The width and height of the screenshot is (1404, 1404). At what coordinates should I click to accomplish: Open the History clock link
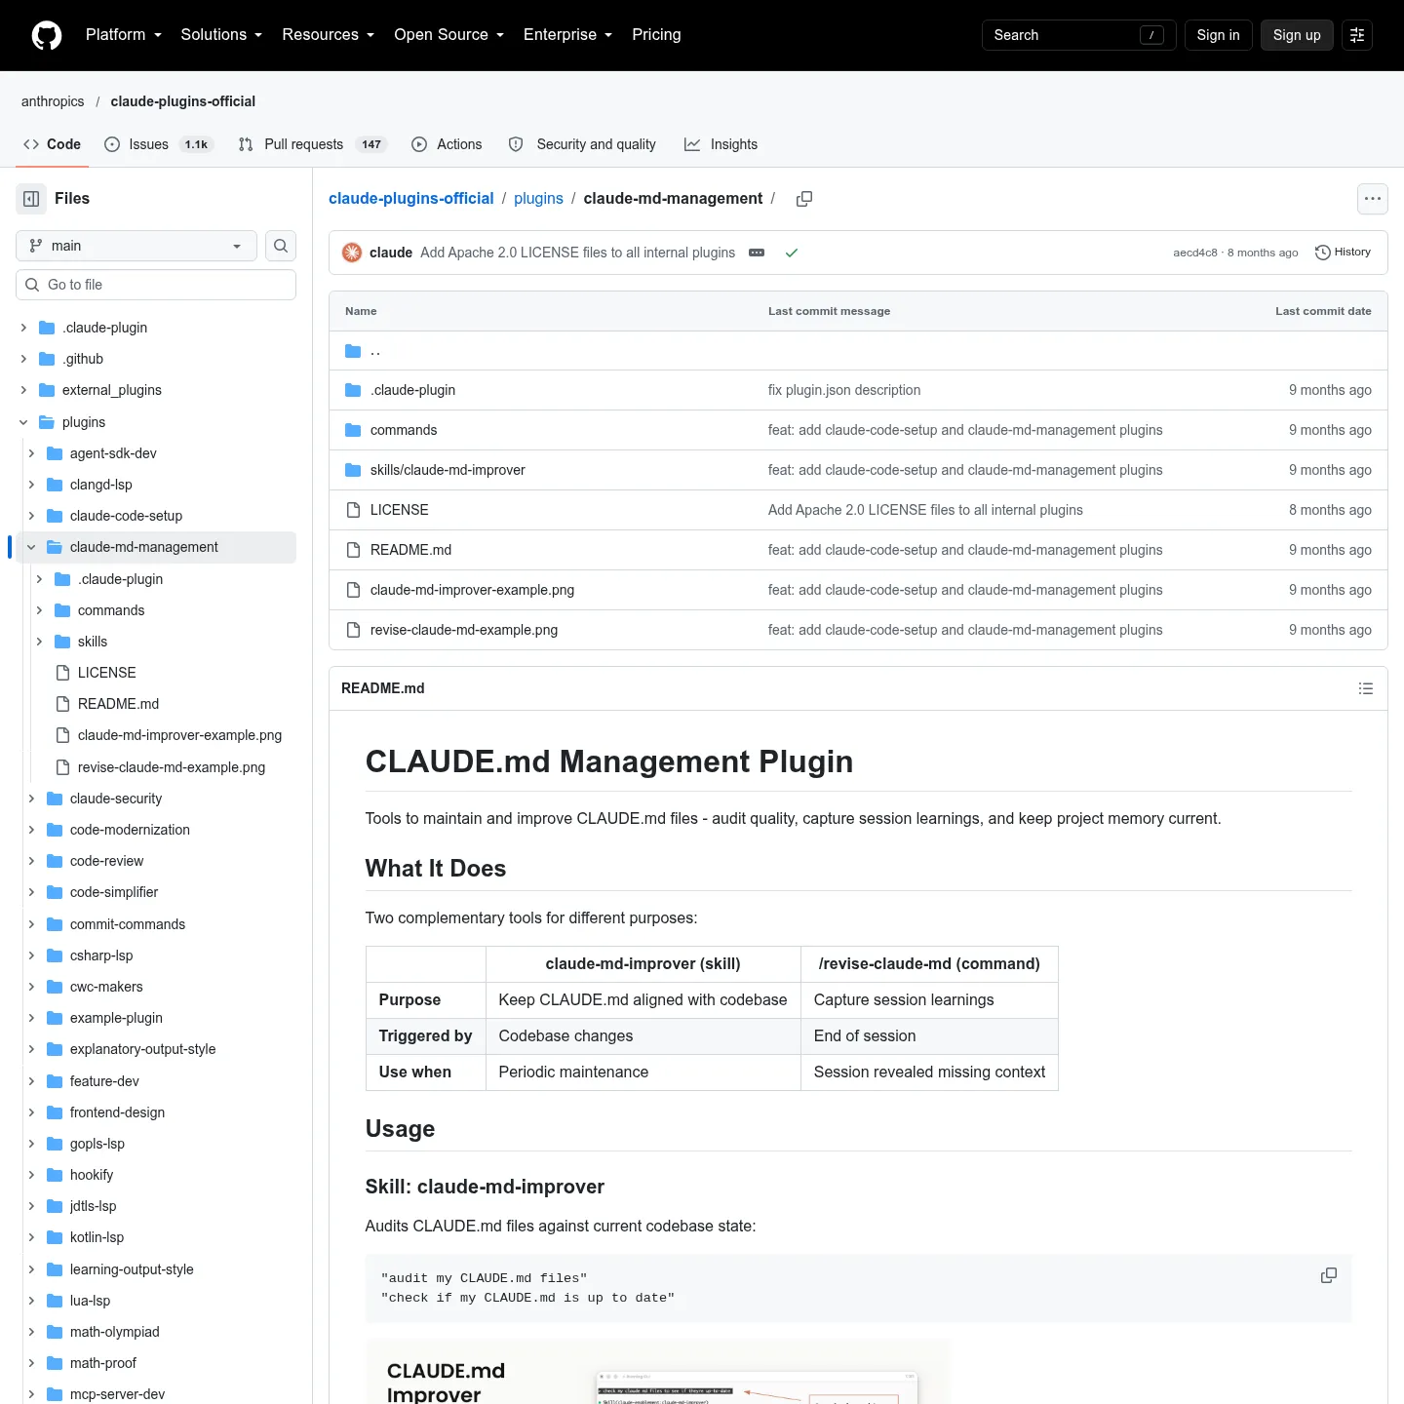click(1343, 253)
